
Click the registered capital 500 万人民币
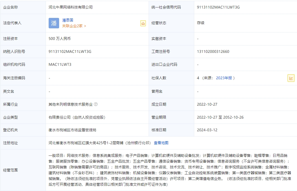point(59,39)
